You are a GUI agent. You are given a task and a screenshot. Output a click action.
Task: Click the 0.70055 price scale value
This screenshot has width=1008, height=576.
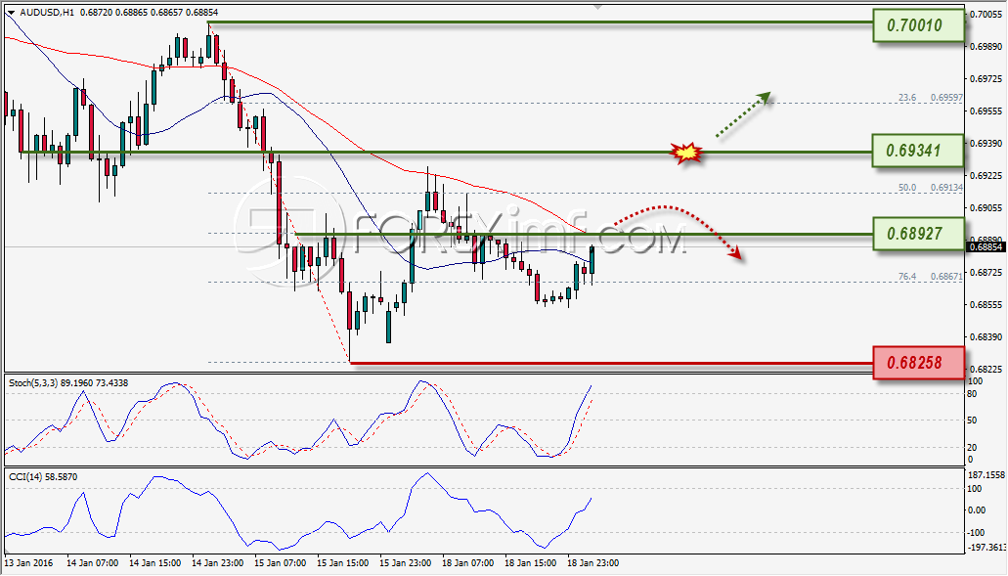pos(986,14)
